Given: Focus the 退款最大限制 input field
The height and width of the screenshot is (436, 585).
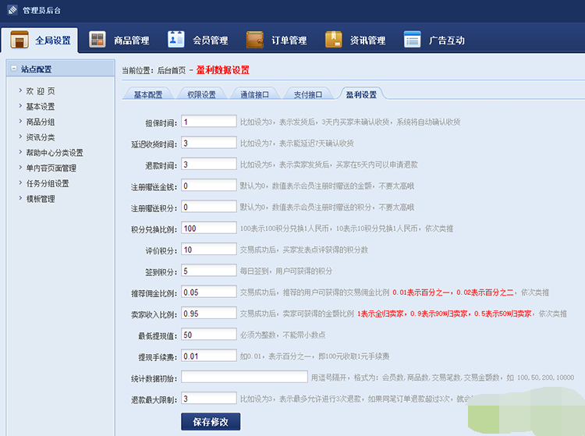Looking at the screenshot, I should point(209,398).
